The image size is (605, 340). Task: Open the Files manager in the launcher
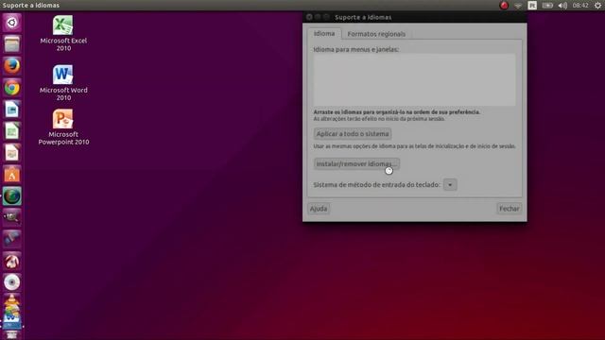click(x=12, y=44)
